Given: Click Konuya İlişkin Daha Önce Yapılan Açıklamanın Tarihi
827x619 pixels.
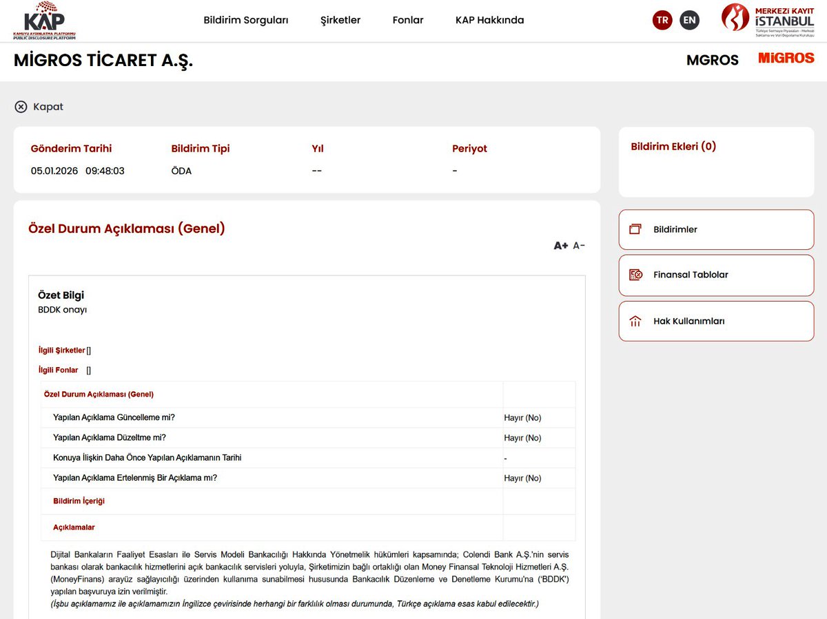Looking at the screenshot, I should coord(147,458).
